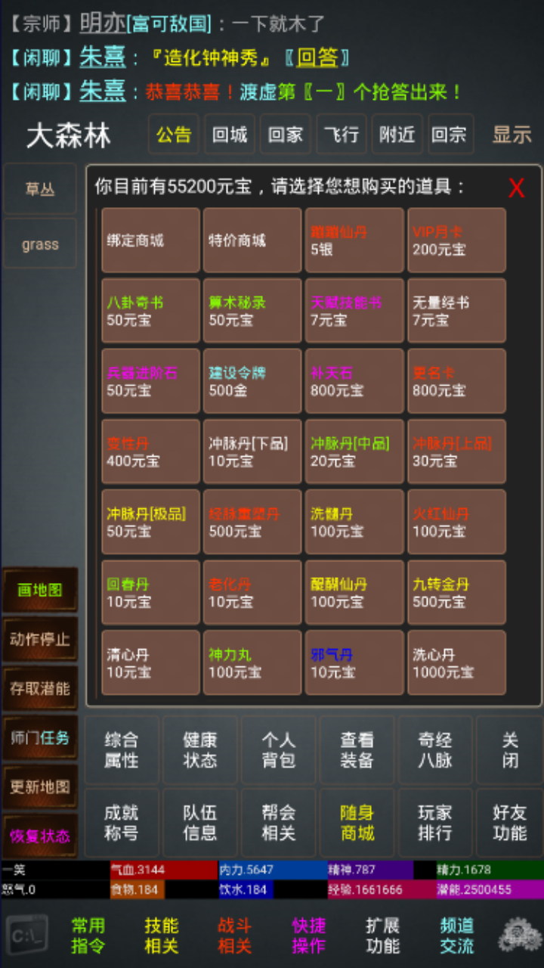Buy the VIP月卡 item
544x968 pixels.
pyautogui.click(x=456, y=240)
